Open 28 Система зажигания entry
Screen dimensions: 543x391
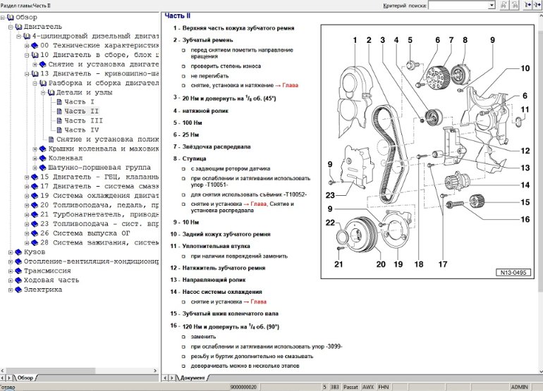(x=99, y=242)
